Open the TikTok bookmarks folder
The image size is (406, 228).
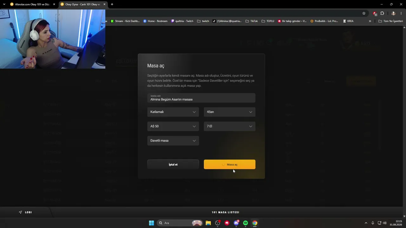click(x=252, y=21)
